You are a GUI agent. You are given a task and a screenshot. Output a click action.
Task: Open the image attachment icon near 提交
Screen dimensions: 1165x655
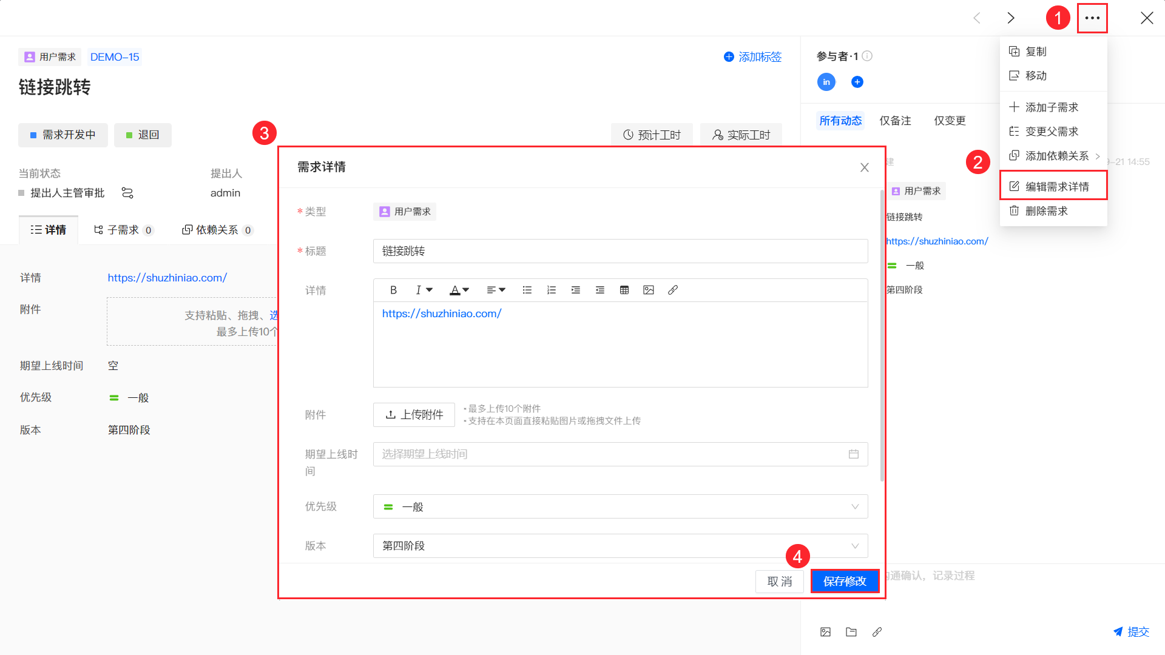click(x=825, y=631)
